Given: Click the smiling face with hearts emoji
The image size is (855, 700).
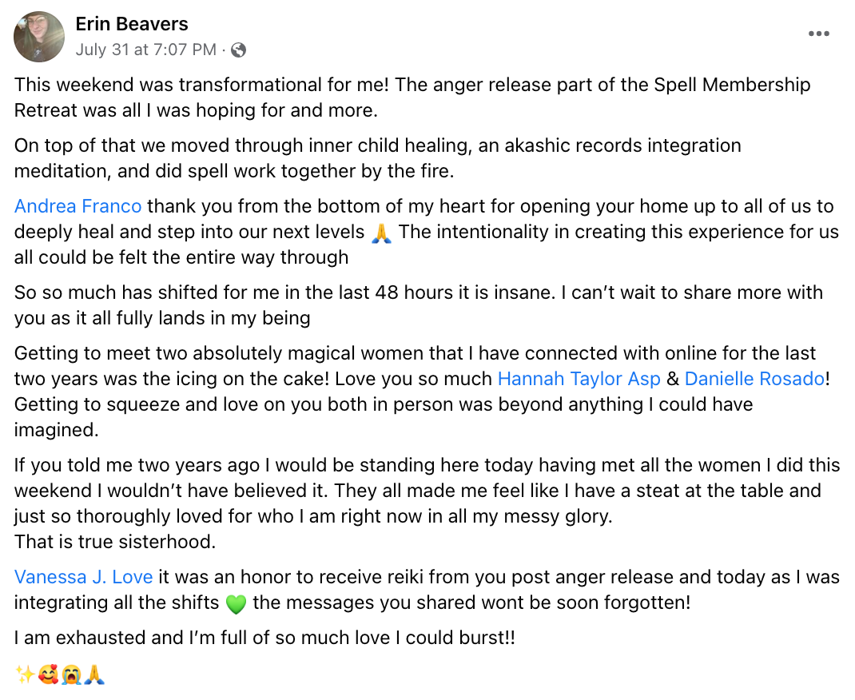Looking at the screenshot, I should click(48, 675).
